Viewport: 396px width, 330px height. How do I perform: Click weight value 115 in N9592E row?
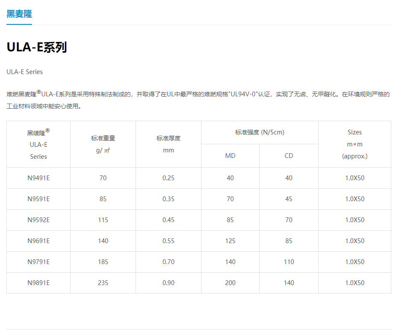[103, 220]
